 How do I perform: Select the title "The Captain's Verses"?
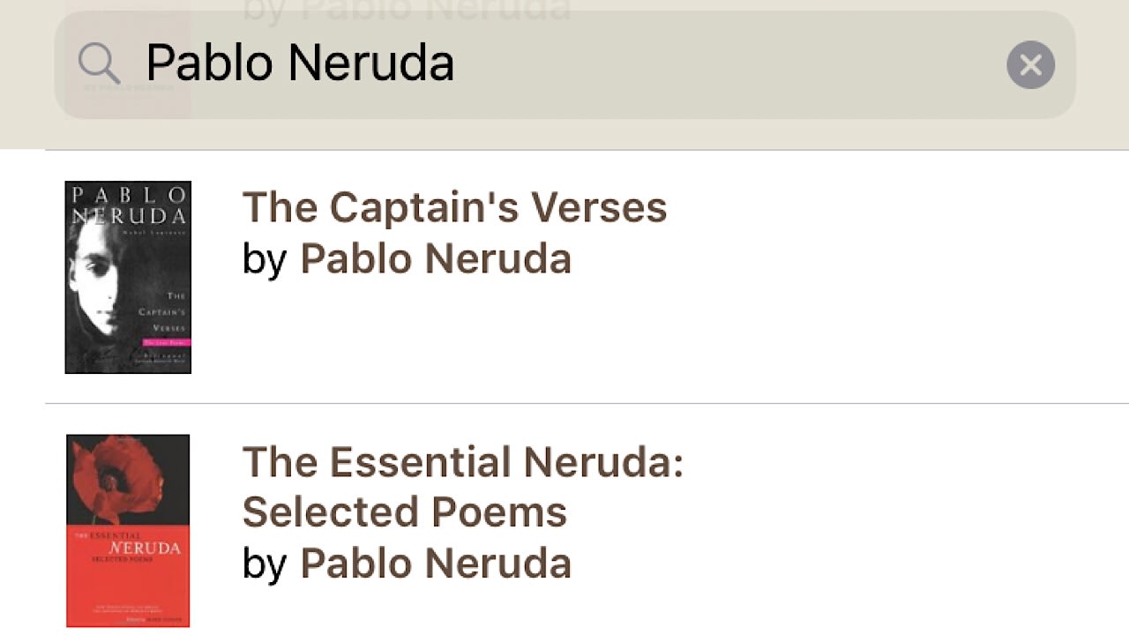coord(454,206)
